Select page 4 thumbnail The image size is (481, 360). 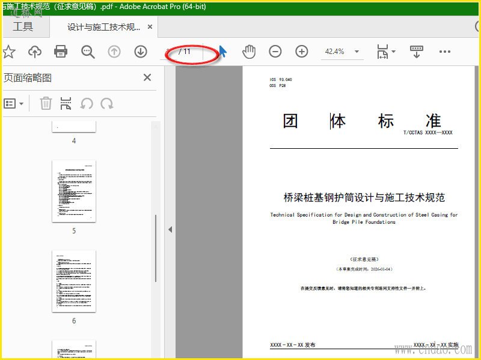(x=74, y=126)
